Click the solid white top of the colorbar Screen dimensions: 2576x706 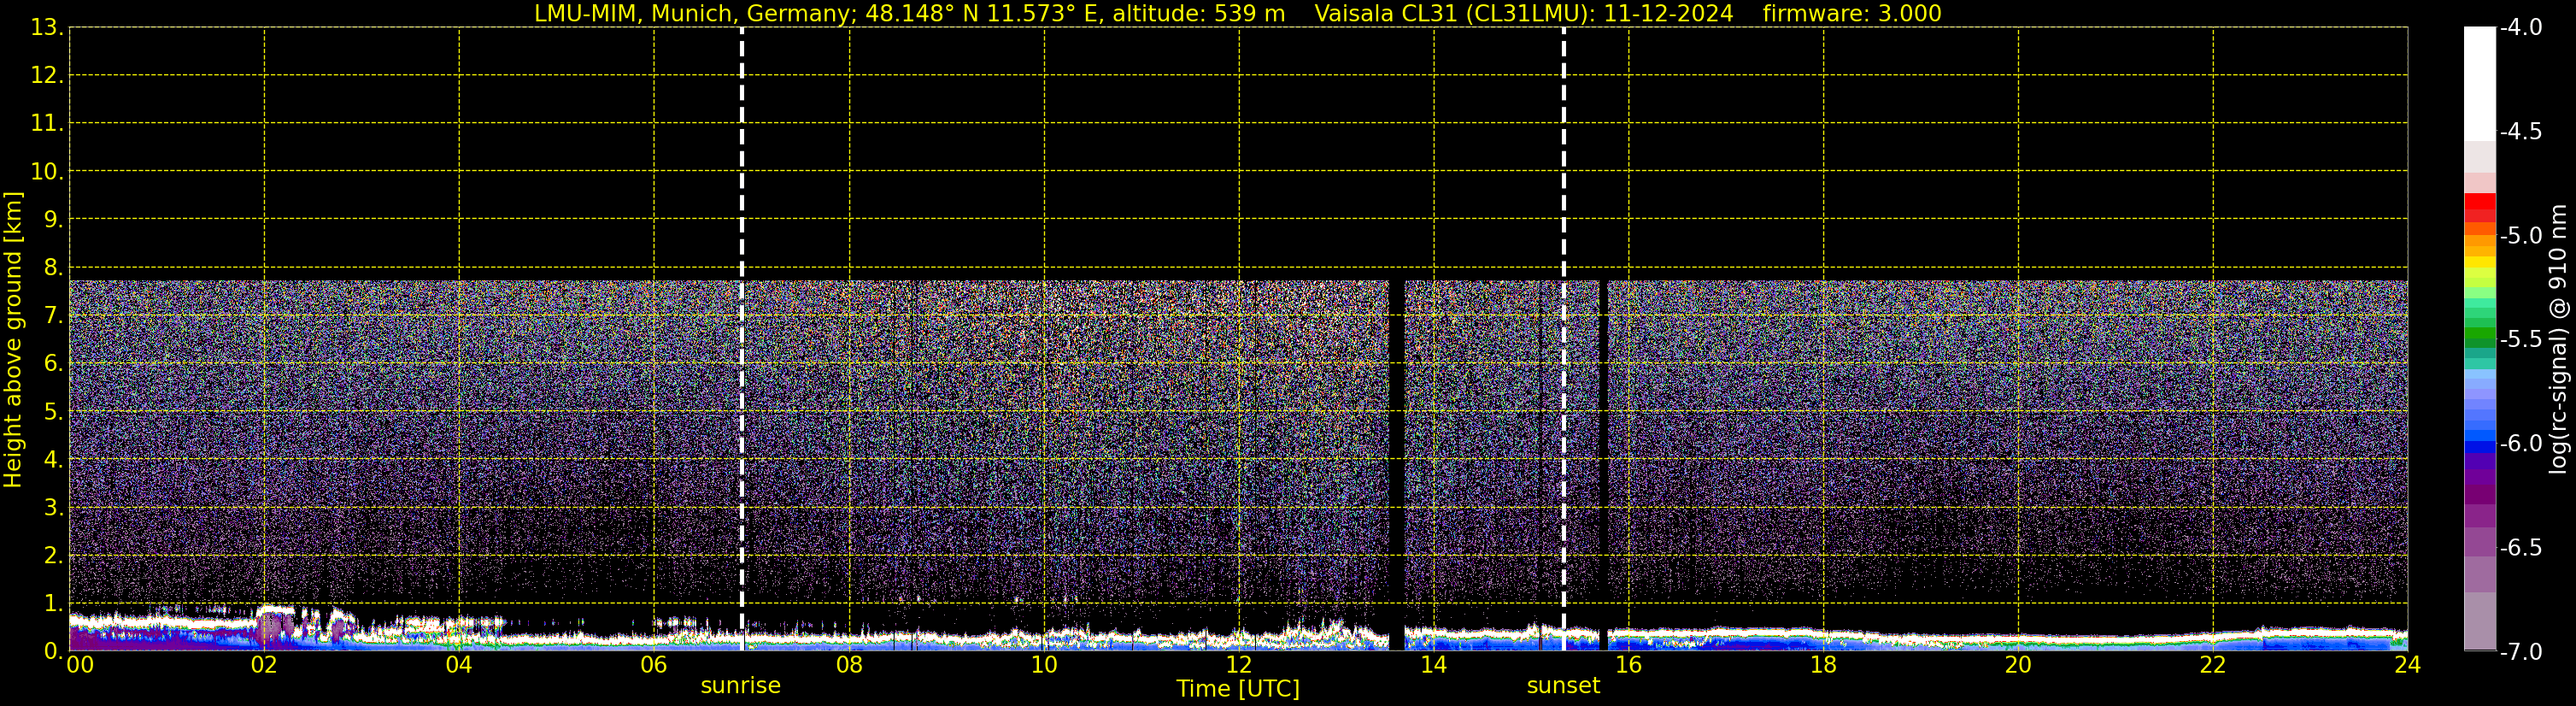pyautogui.click(x=2479, y=84)
